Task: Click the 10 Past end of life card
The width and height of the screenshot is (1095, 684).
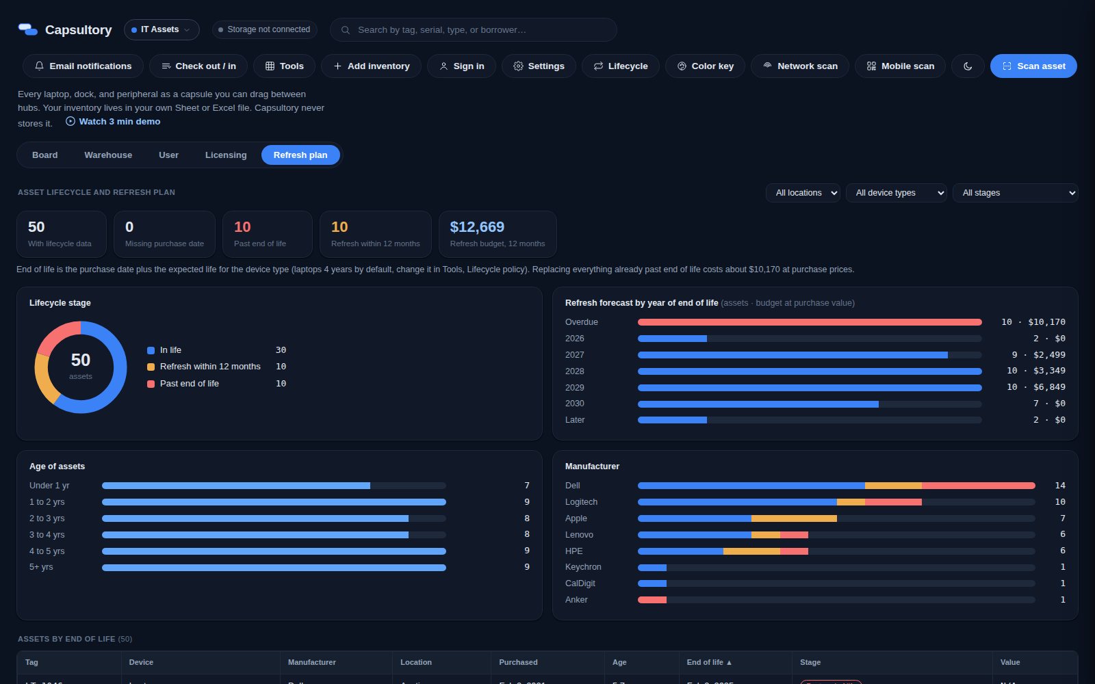Action: (x=268, y=234)
